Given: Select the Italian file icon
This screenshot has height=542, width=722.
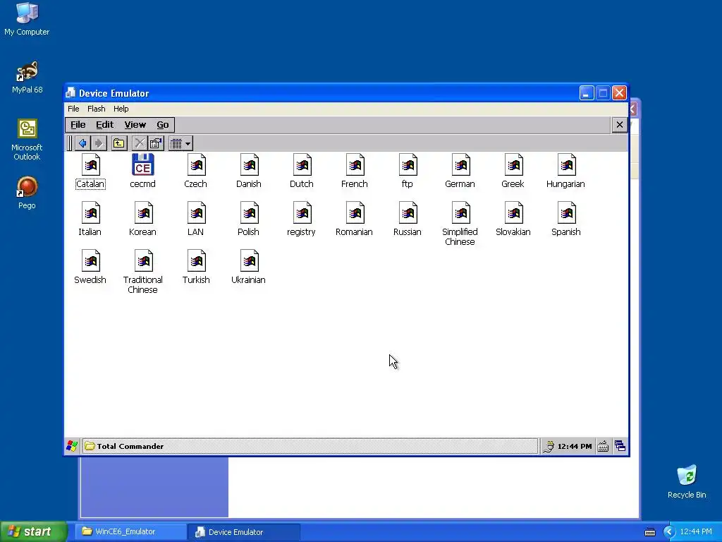Looking at the screenshot, I should [x=91, y=213].
